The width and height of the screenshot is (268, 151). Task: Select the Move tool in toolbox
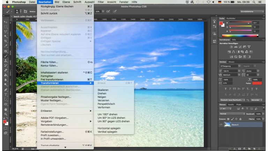[6, 22]
